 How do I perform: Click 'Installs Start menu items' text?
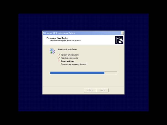(x=70, y=55)
